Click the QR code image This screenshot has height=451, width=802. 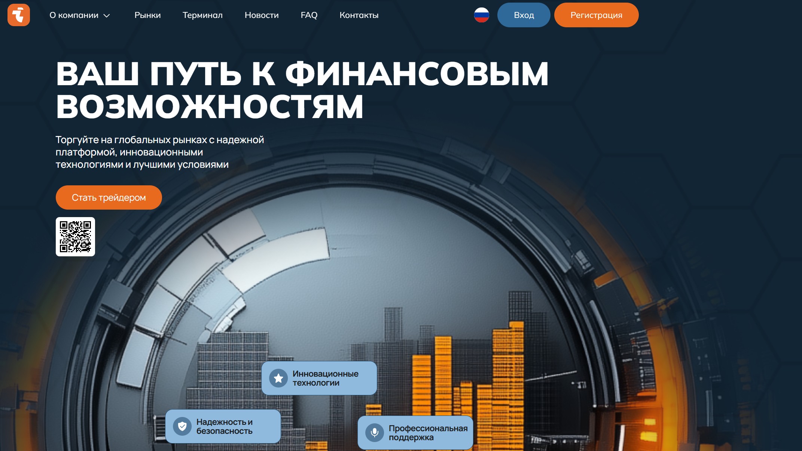click(75, 237)
